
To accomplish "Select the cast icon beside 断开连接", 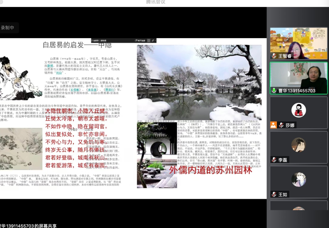I will click(x=136, y=41).
